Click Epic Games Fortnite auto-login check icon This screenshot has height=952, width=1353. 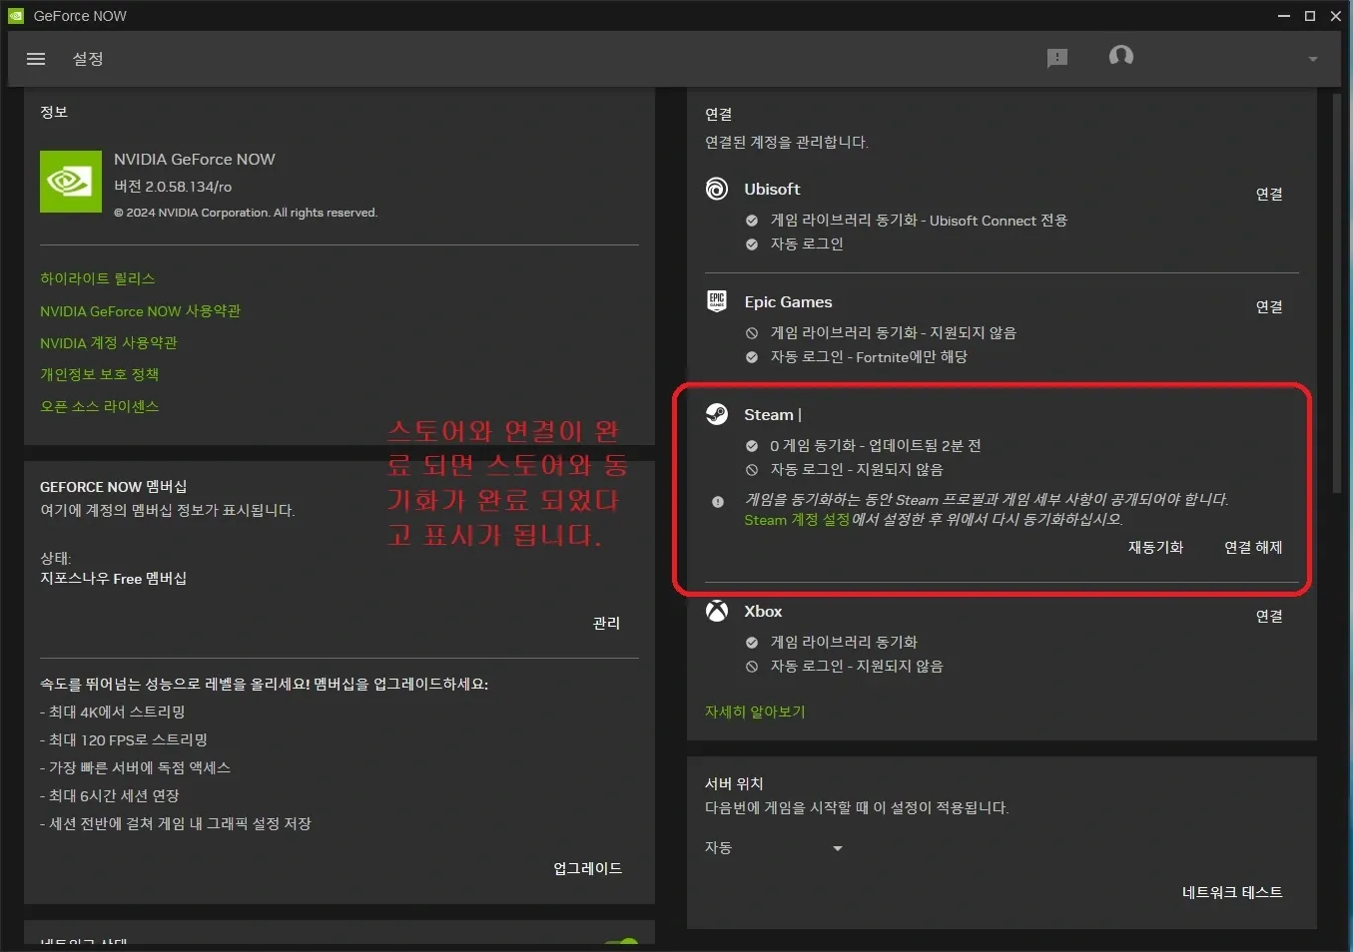(x=752, y=357)
